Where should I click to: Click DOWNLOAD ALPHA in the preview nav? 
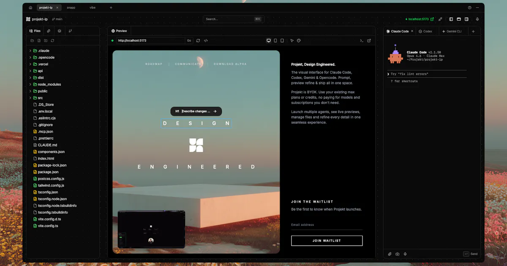coord(230,64)
